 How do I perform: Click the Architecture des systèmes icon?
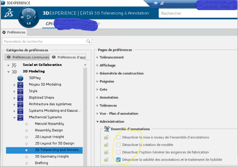pyautogui.click(x=20, y=104)
